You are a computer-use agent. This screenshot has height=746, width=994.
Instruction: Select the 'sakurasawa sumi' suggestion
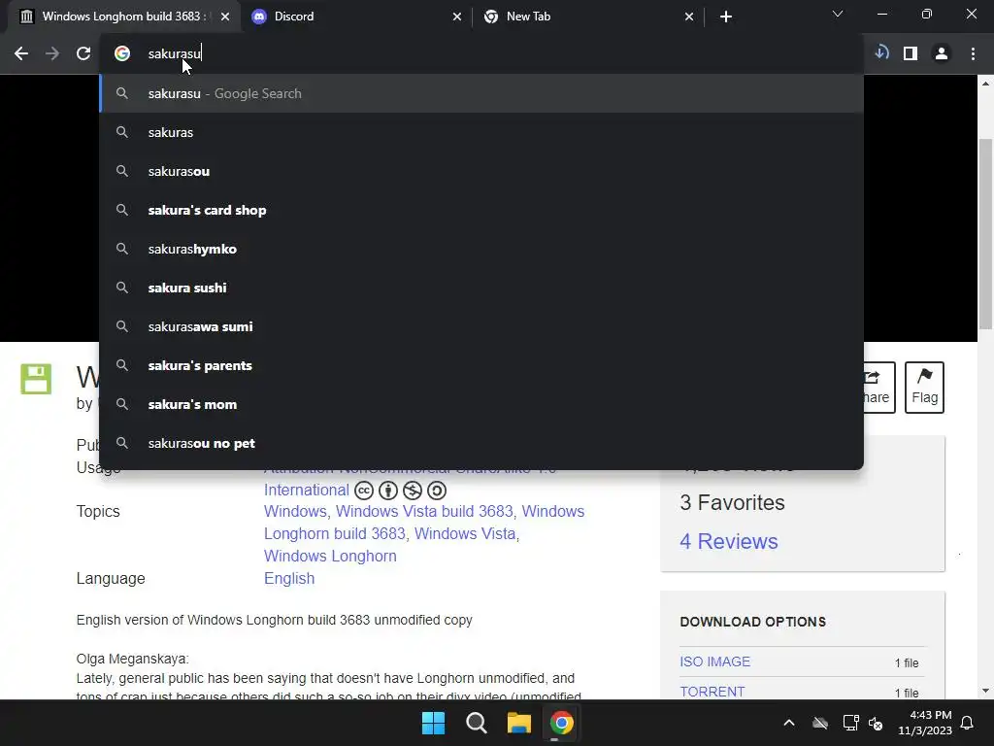[x=481, y=326]
